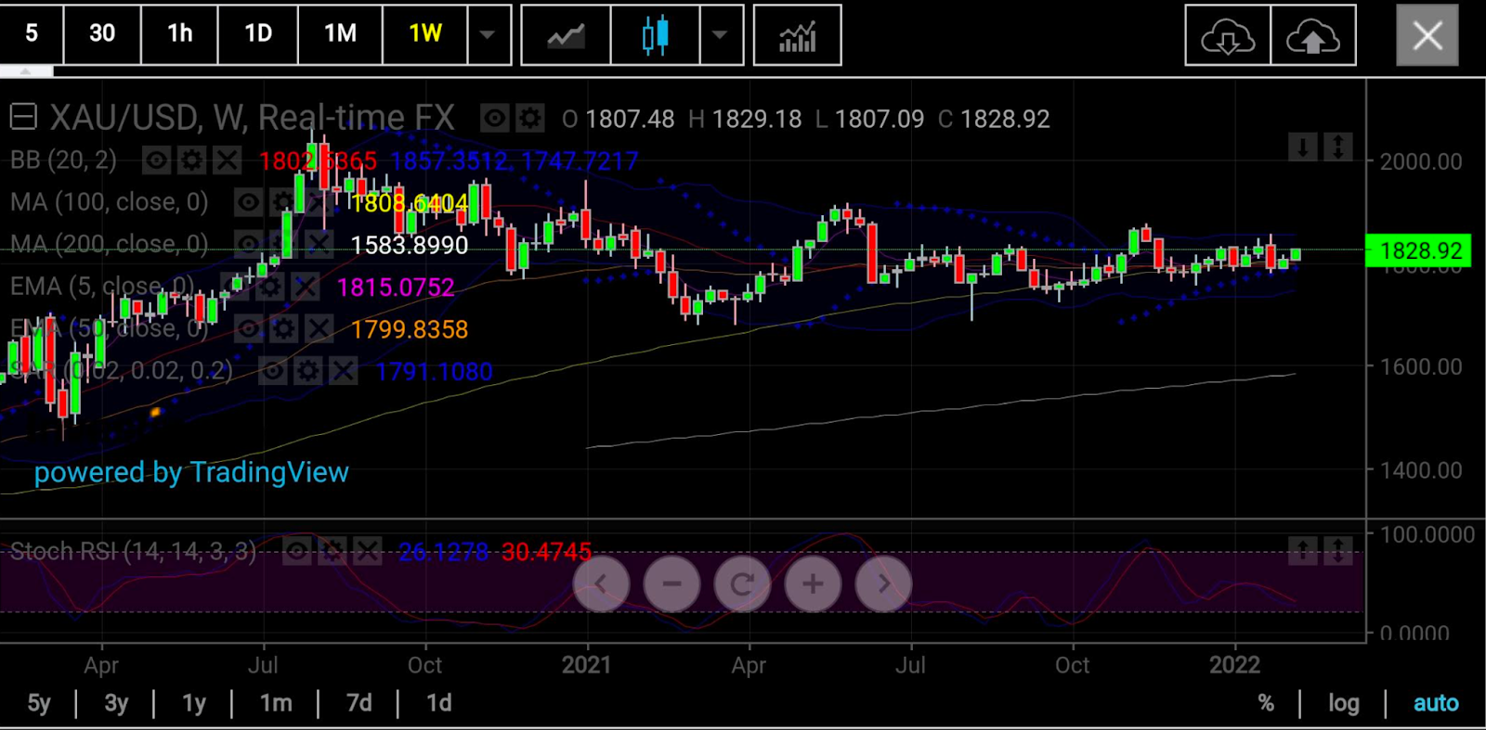
Task: Click the 1828.92 current price label
Action: (x=1419, y=250)
